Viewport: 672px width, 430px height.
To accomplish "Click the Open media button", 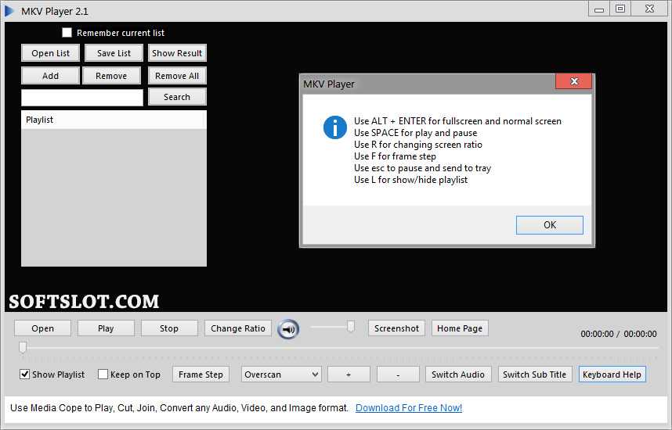I will click(x=42, y=328).
